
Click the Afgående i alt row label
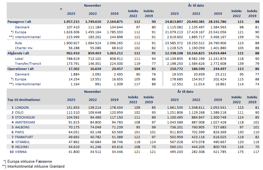point(19,53)
